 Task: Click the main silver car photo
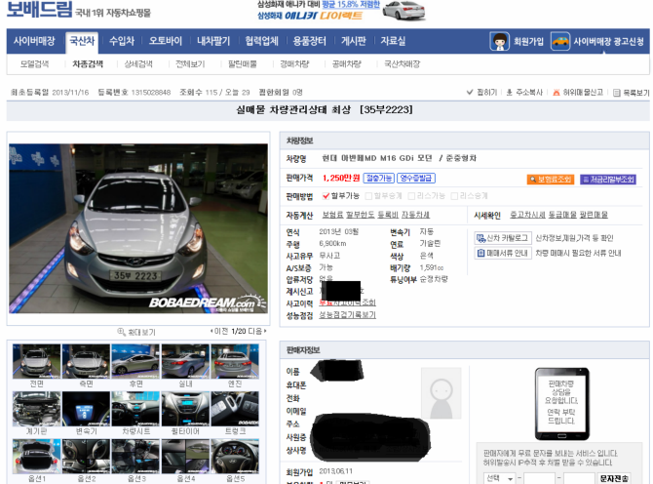[138, 228]
